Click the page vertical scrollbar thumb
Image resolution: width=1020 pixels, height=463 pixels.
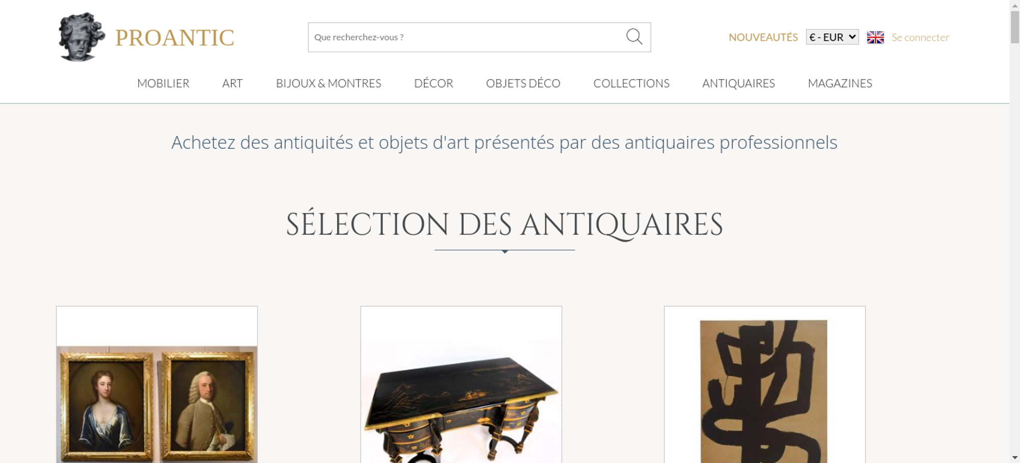click(1015, 27)
